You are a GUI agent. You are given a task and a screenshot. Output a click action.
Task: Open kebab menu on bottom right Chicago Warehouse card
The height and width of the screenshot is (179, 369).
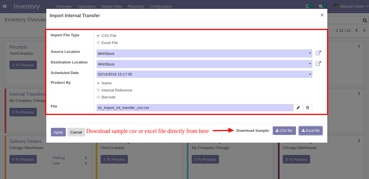click(x=359, y=141)
